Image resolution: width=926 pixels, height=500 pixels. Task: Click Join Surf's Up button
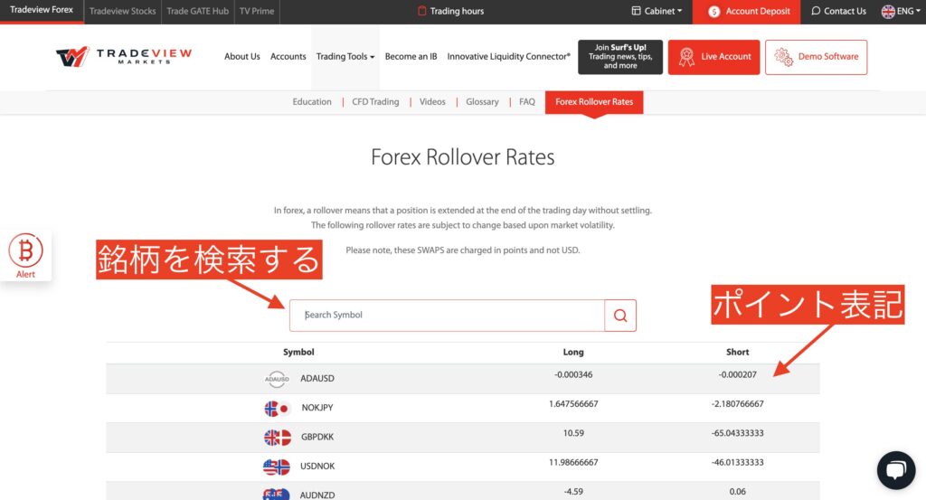tap(620, 57)
